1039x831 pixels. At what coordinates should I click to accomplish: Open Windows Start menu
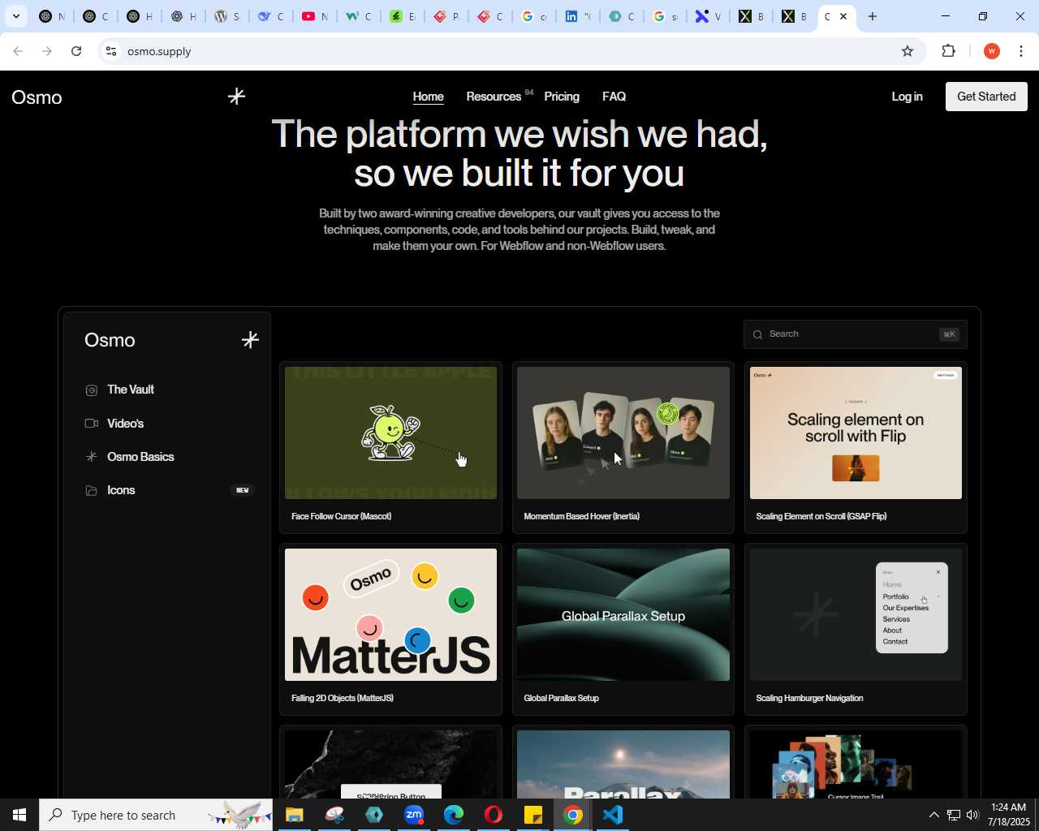click(19, 815)
